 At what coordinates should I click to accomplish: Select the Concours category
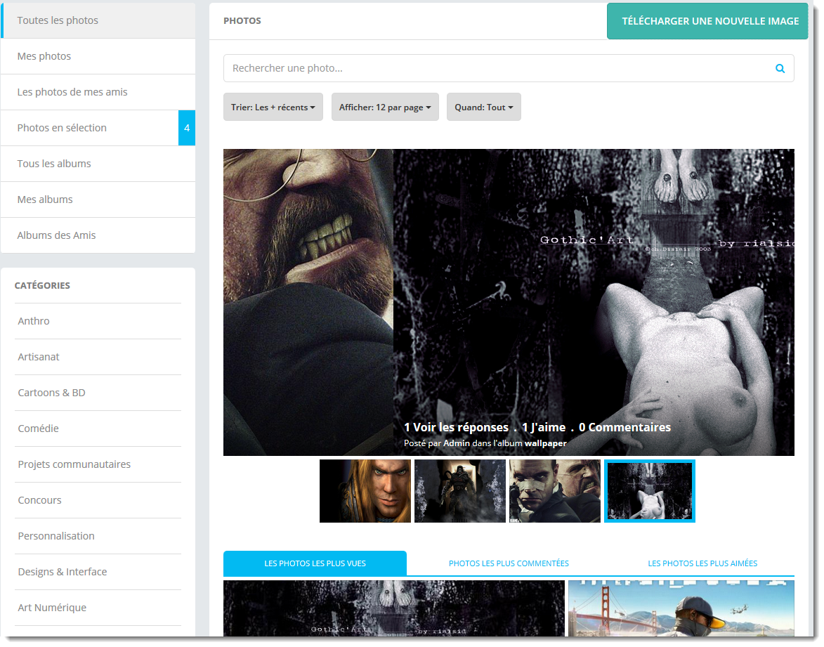[98, 500]
